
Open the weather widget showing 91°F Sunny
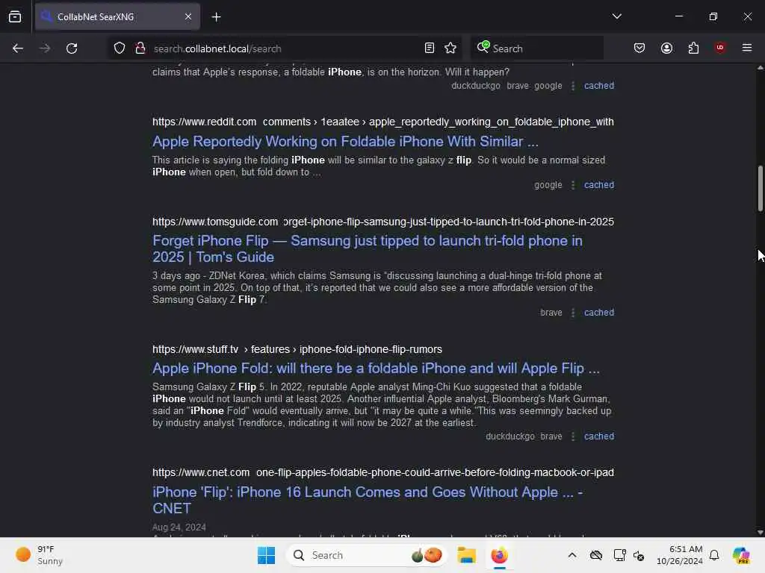(x=40, y=555)
